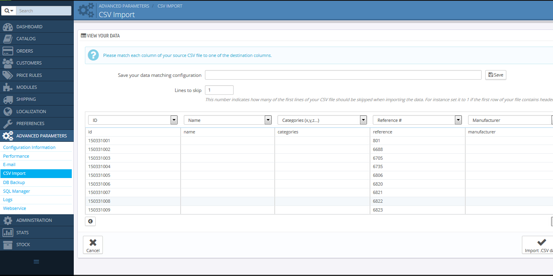Open the Name column mapping dropdown
The image size is (553, 276).
coord(228,120)
